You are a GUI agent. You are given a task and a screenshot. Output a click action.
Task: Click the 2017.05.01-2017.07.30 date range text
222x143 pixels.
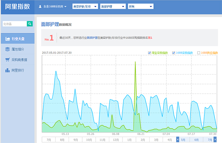click(x=57, y=53)
